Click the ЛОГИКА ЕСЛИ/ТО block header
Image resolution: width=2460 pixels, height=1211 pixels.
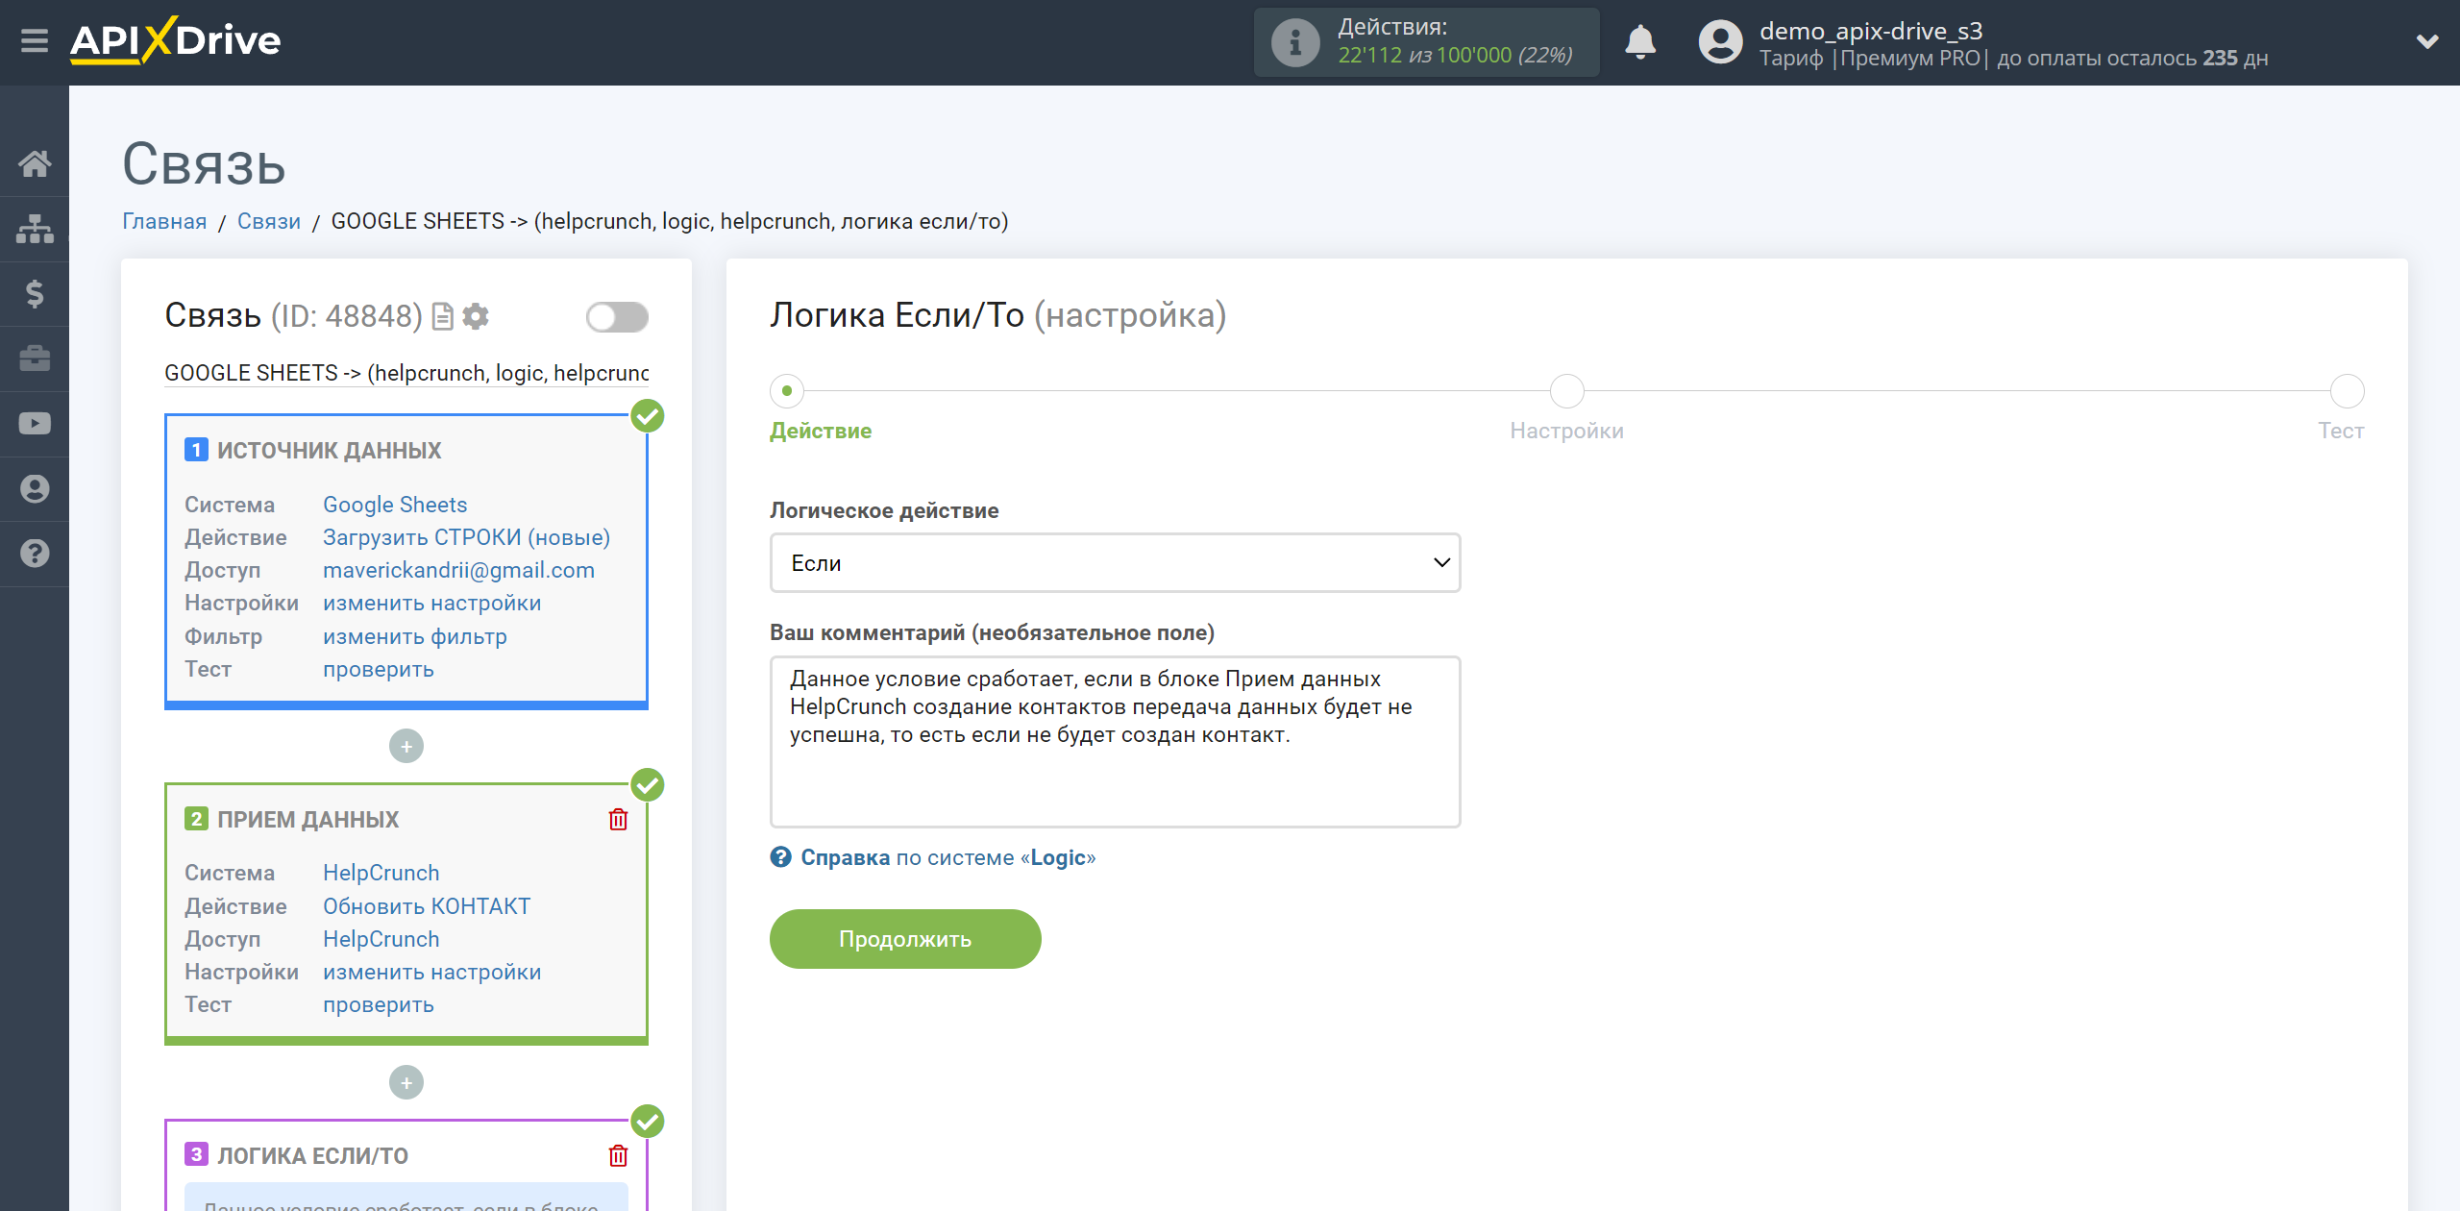point(312,1155)
